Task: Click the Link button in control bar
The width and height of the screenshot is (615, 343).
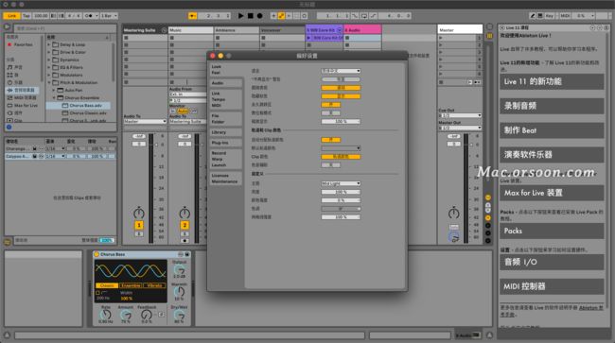Action: tap(11, 16)
